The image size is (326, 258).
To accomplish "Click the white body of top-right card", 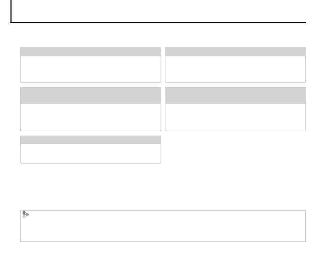I will [x=235, y=69].
